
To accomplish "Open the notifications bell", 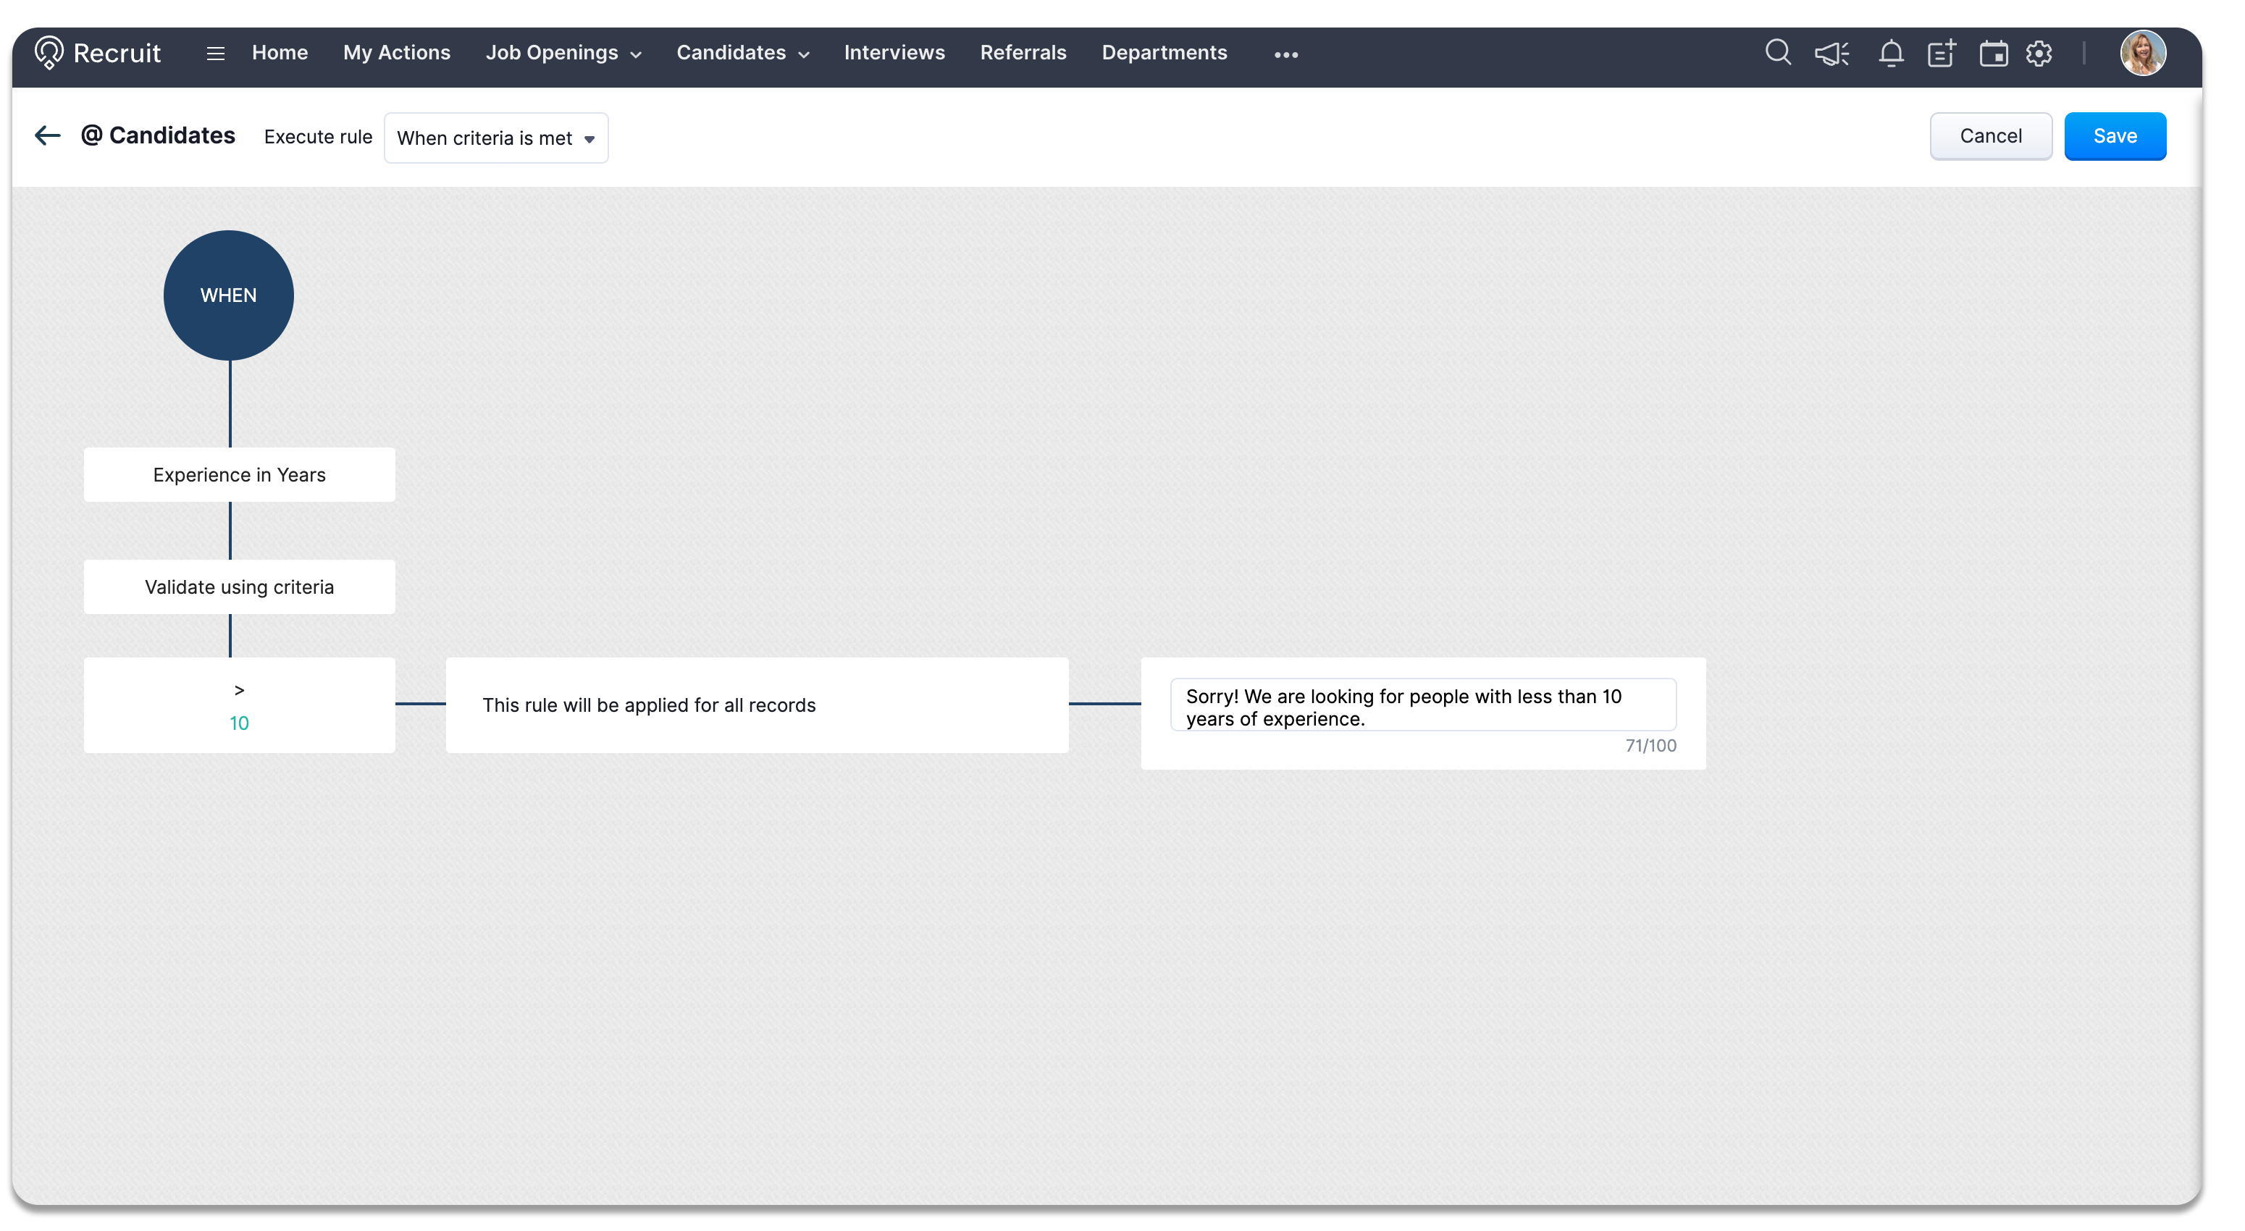I will (1889, 54).
